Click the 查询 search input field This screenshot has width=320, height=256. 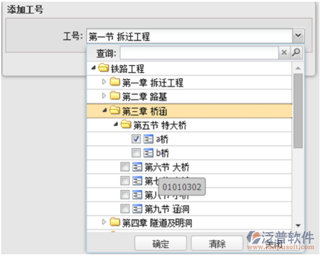[x=199, y=53]
